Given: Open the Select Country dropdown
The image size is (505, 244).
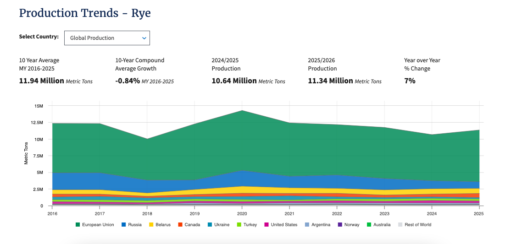Looking at the screenshot, I should pyautogui.click(x=107, y=38).
